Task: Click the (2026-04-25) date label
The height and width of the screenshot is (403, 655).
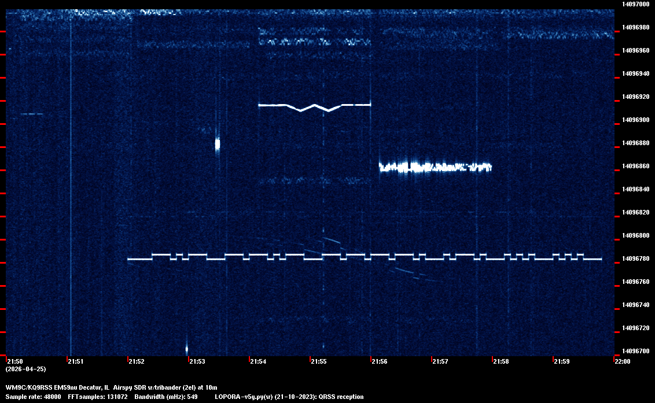Action: (25, 369)
